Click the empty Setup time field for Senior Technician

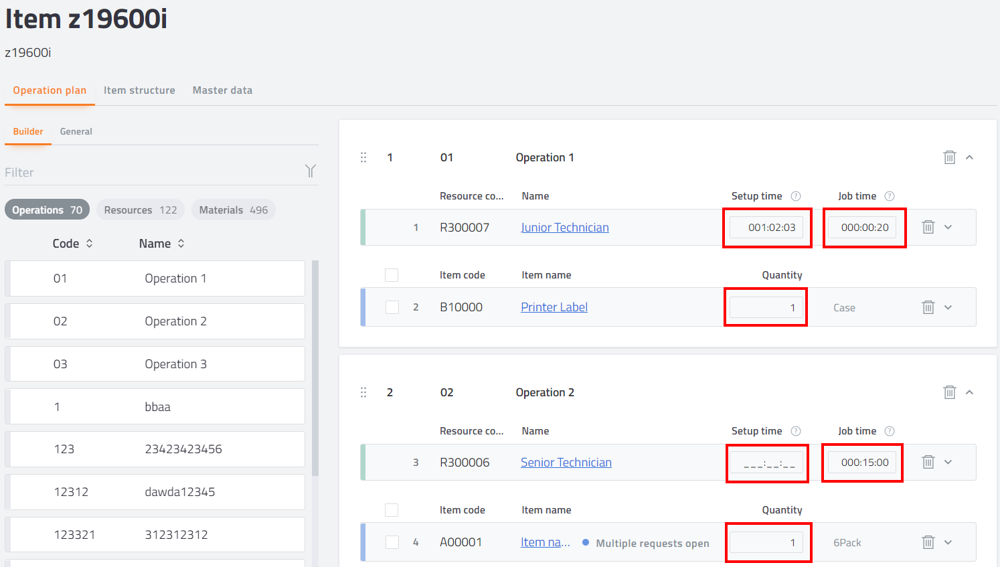(x=766, y=463)
